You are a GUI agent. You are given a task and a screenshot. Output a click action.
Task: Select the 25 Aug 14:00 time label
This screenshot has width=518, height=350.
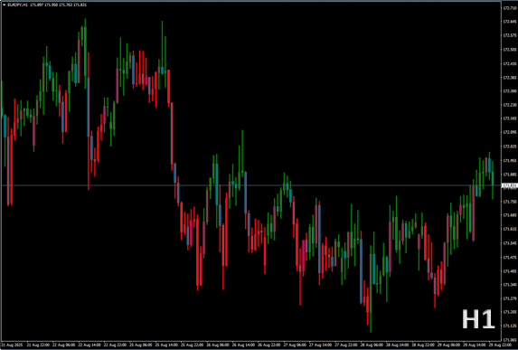click(x=167, y=345)
